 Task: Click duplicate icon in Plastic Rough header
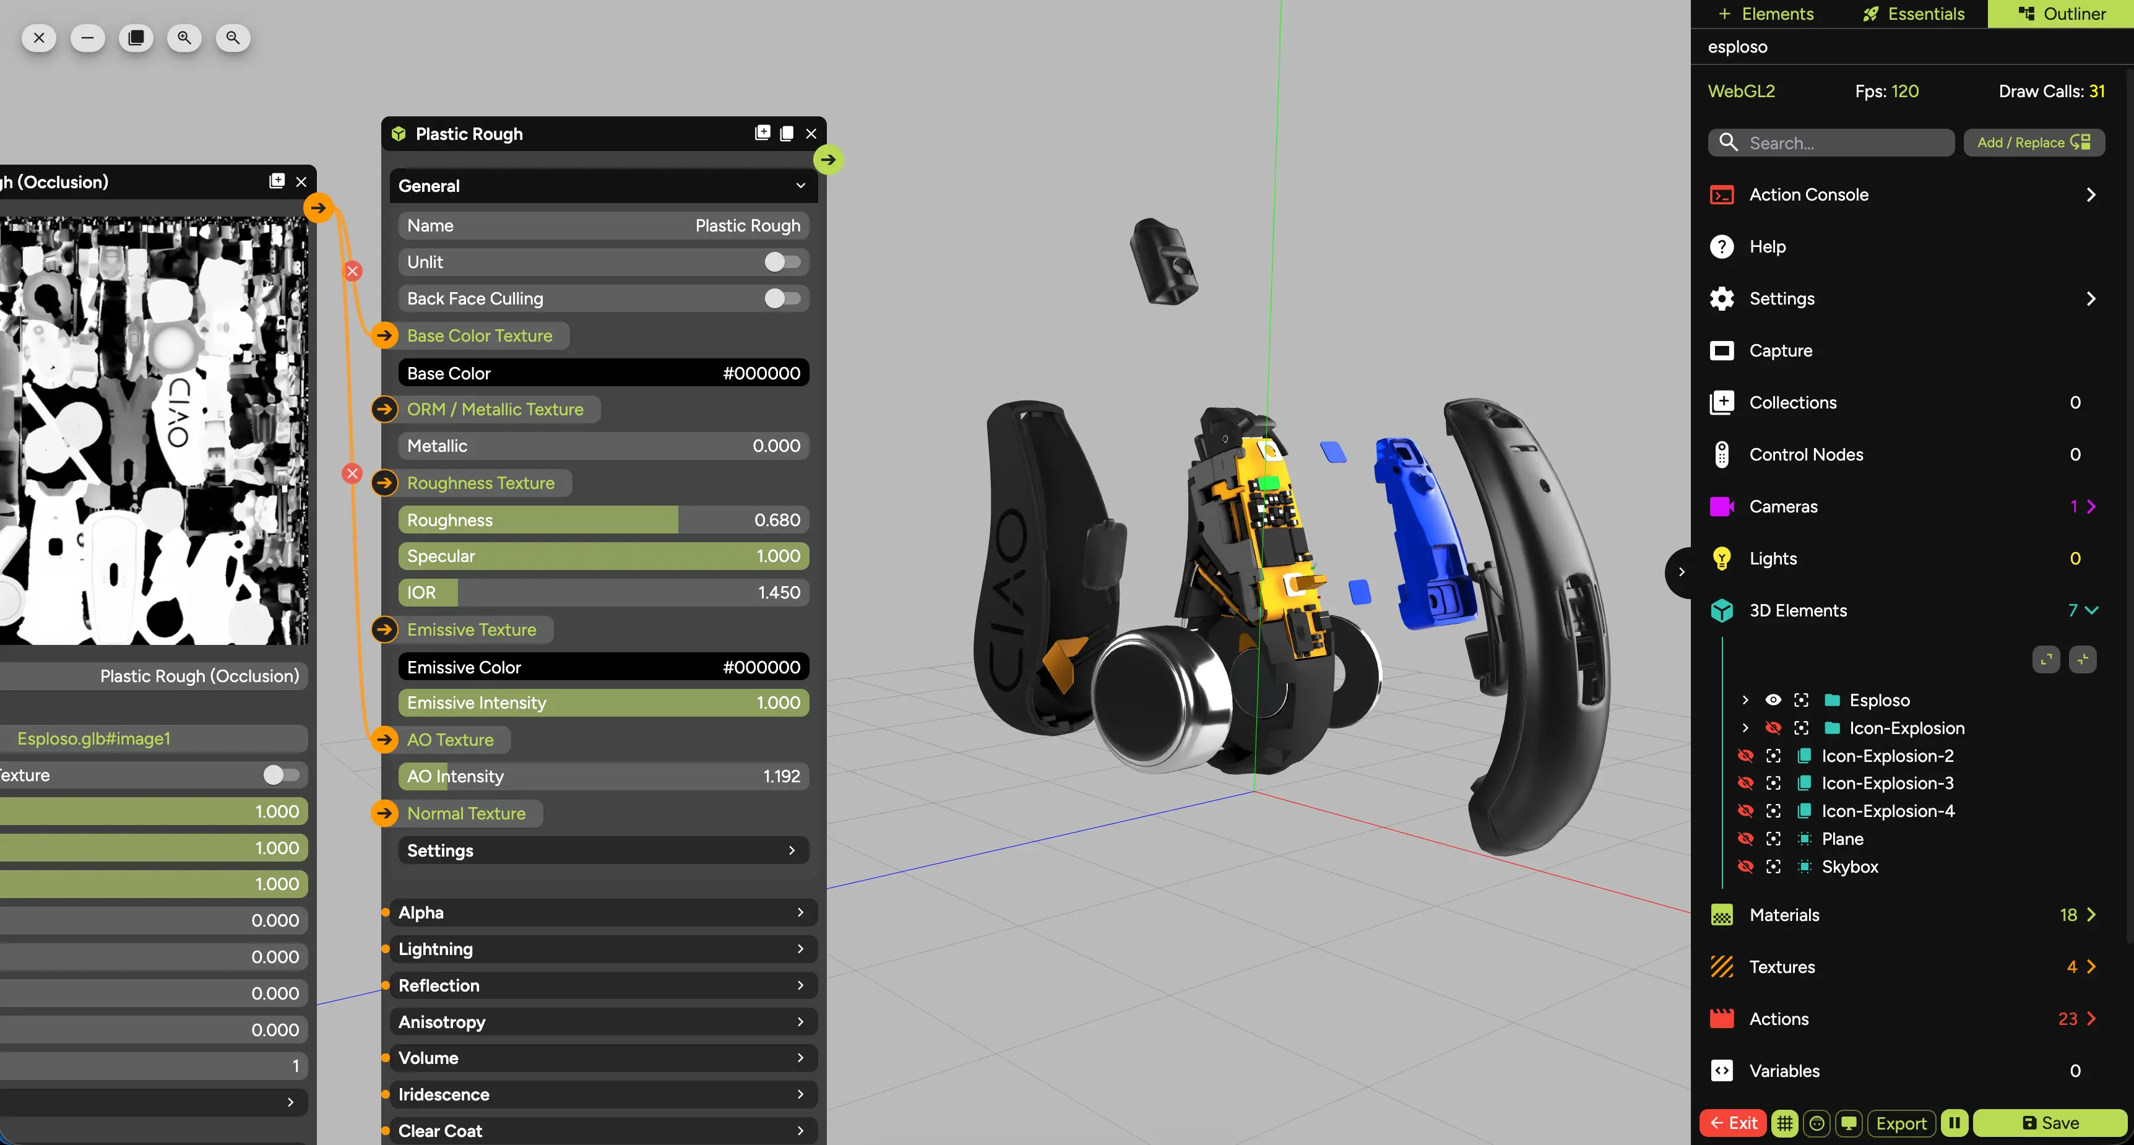click(x=787, y=134)
